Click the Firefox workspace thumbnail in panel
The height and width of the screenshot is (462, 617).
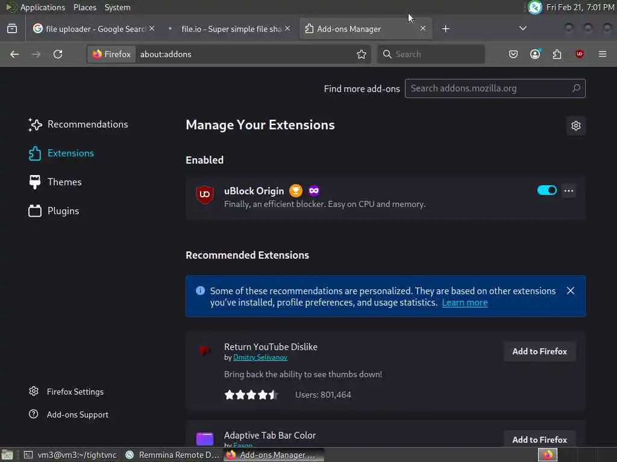(x=547, y=455)
